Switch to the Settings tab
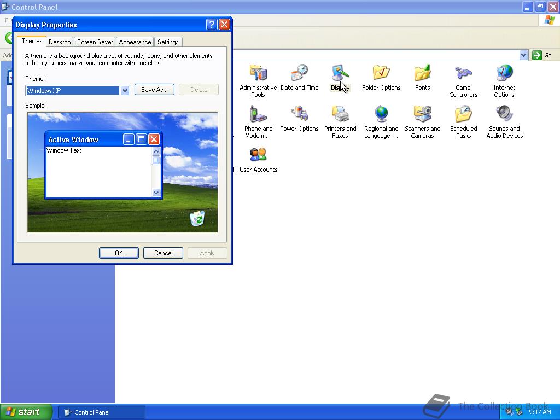This screenshot has height=420, width=560. pyautogui.click(x=168, y=42)
